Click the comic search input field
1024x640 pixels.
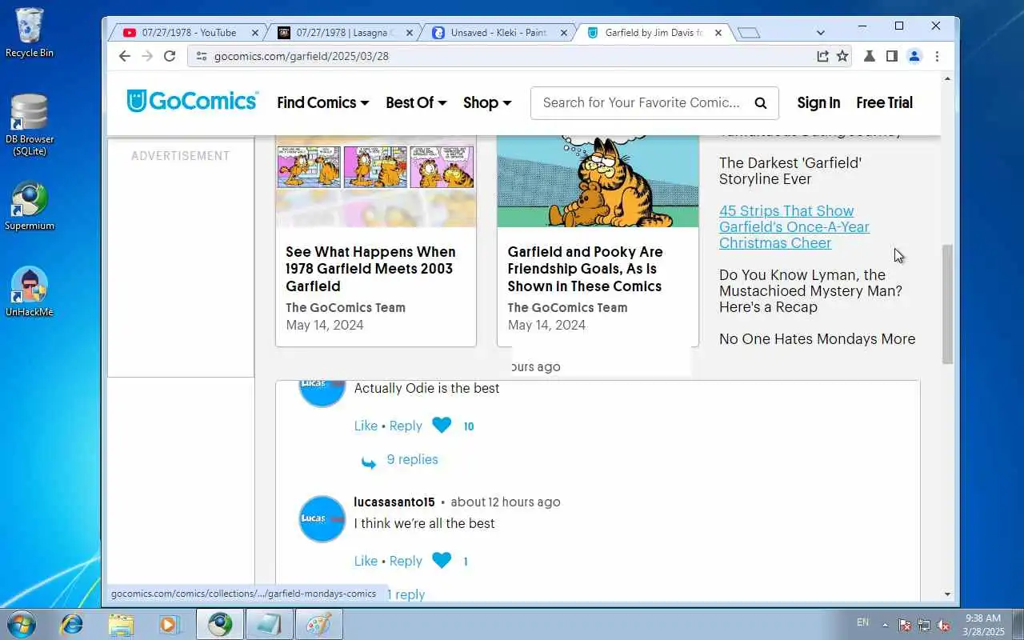click(643, 102)
